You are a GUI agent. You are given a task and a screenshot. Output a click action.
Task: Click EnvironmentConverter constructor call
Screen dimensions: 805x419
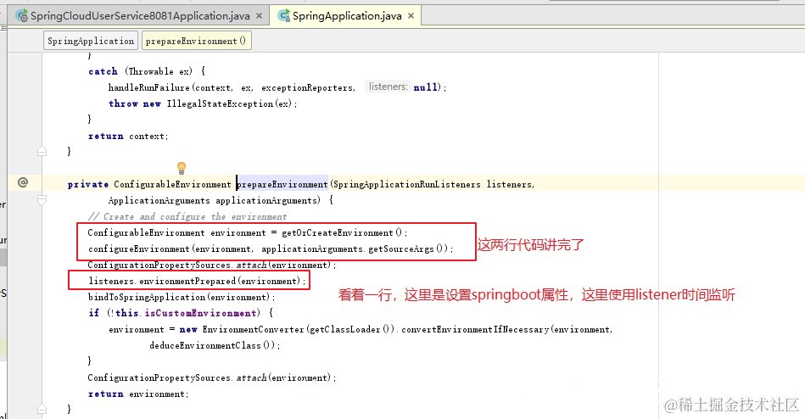tap(254, 330)
